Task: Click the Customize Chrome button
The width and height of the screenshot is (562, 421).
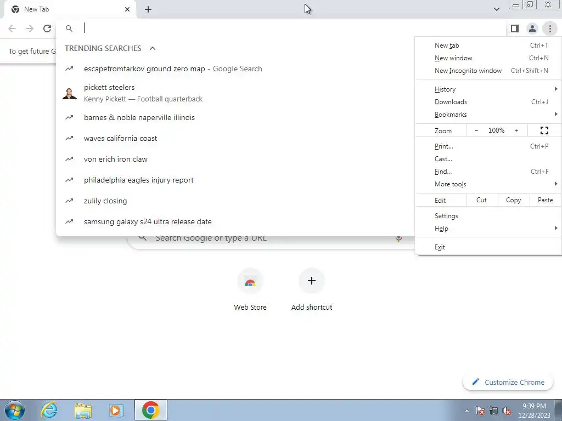Action: [508, 382]
